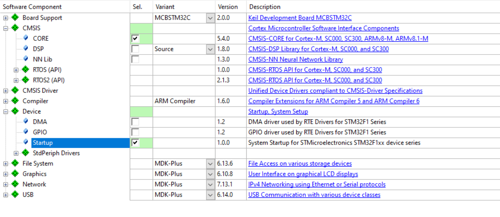Click the StdPeriph Drivers green diamond icon

pos(25,153)
